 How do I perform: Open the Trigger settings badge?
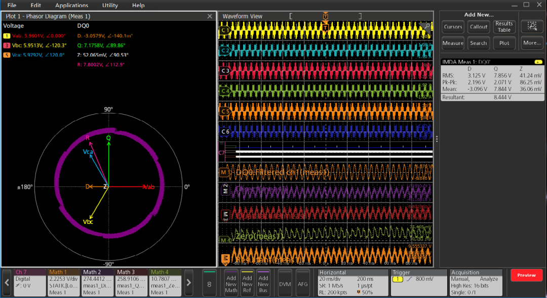418,282
